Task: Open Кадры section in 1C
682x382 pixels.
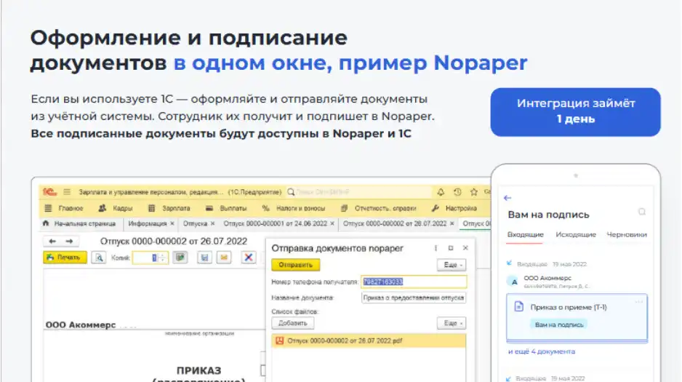Action: pyautogui.click(x=116, y=208)
